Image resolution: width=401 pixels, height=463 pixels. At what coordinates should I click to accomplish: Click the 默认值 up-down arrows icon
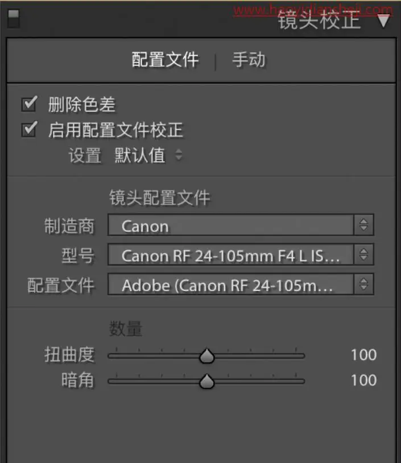coord(179,155)
